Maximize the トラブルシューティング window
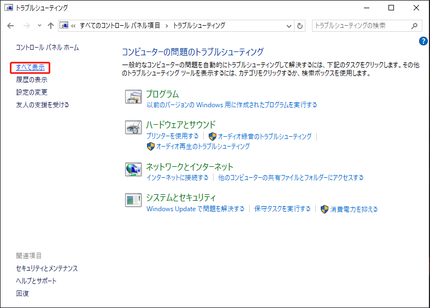Image resolution: width=430 pixels, height=308 pixels. coord(391,8)
